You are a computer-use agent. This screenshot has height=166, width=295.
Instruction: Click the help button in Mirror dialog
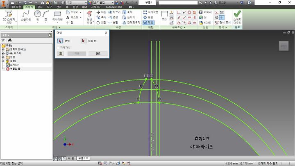(60, 53)
